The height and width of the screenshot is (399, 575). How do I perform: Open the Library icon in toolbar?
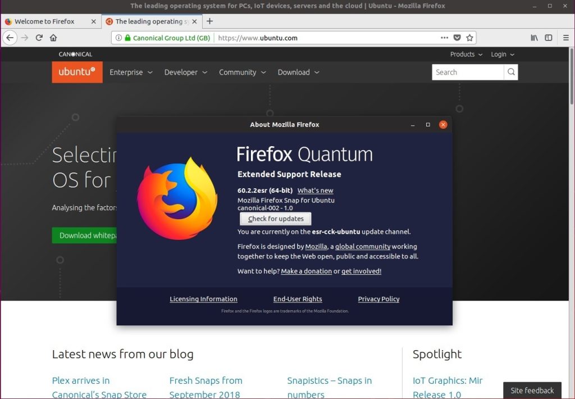coord(535,38)
